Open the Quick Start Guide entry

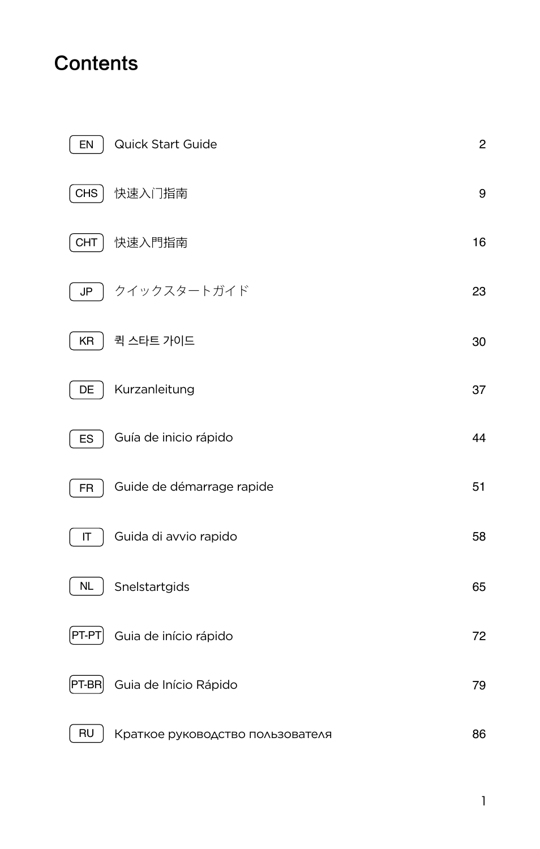(166, 144)
